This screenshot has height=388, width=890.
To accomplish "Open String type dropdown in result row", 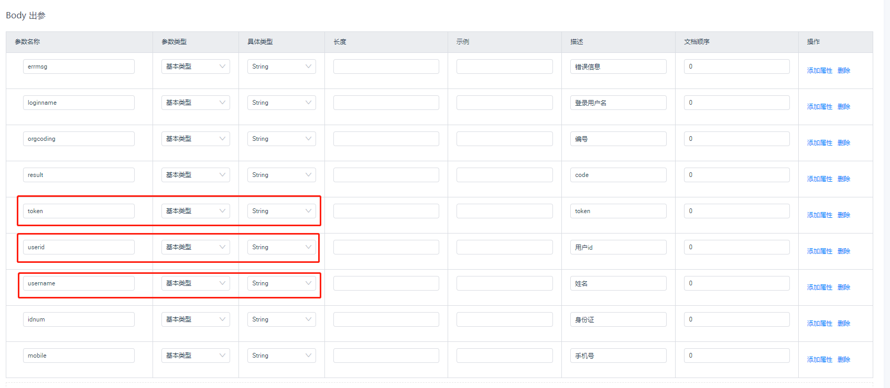I will coord(281,175).
